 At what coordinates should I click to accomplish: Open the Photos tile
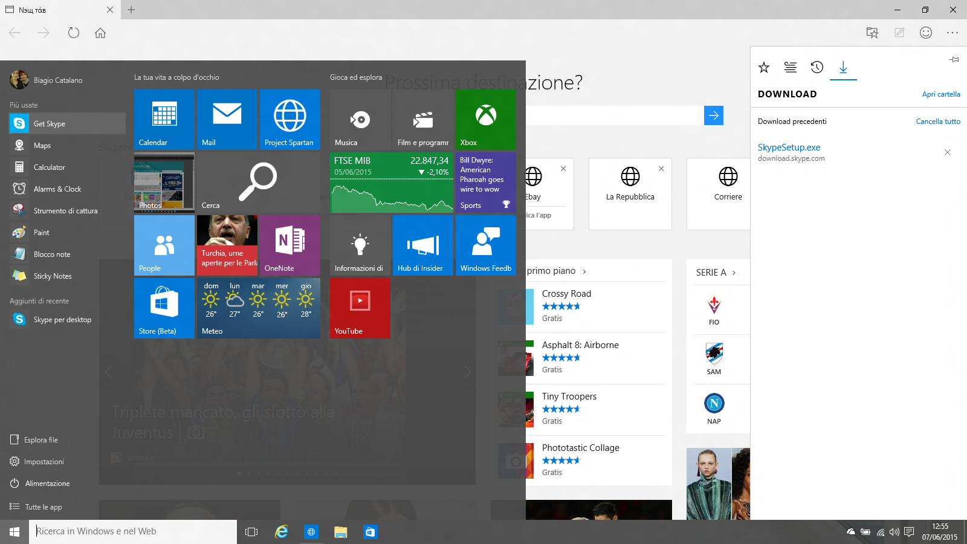click(x=164, y=182)
